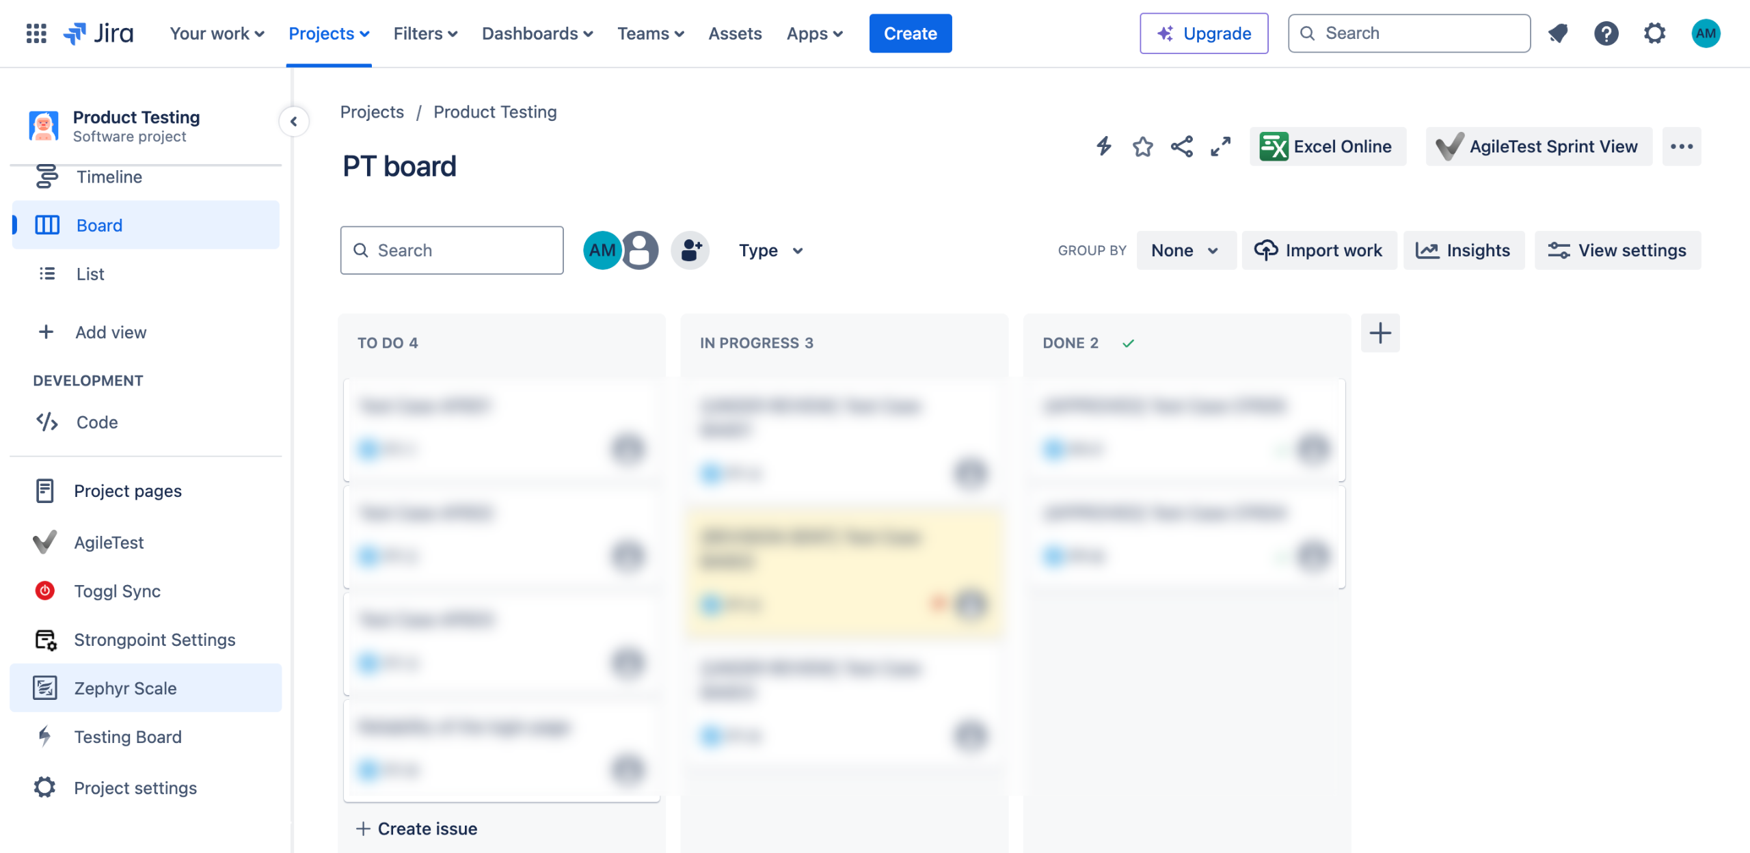Star the PT board
The image size is (1750, 853).
coord(1142,146)
